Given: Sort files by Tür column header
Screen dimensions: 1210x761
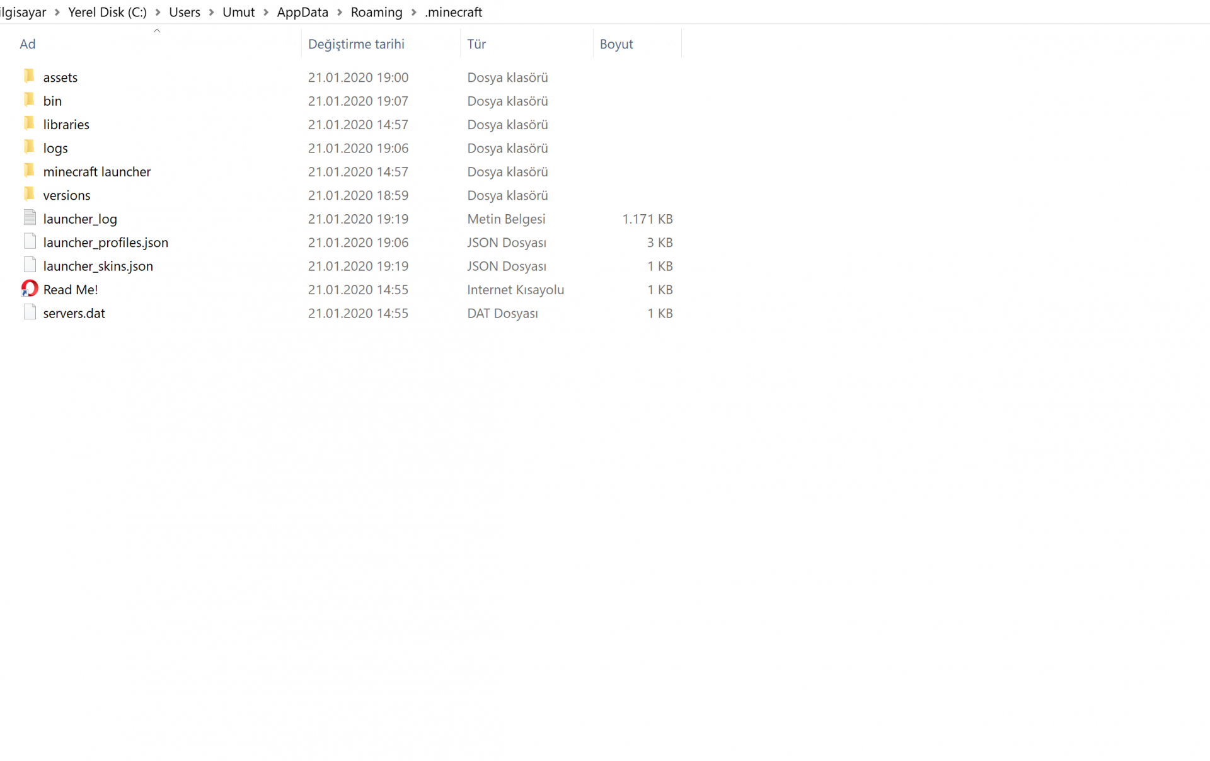Looking at the screenshot, I should point(476,44).
